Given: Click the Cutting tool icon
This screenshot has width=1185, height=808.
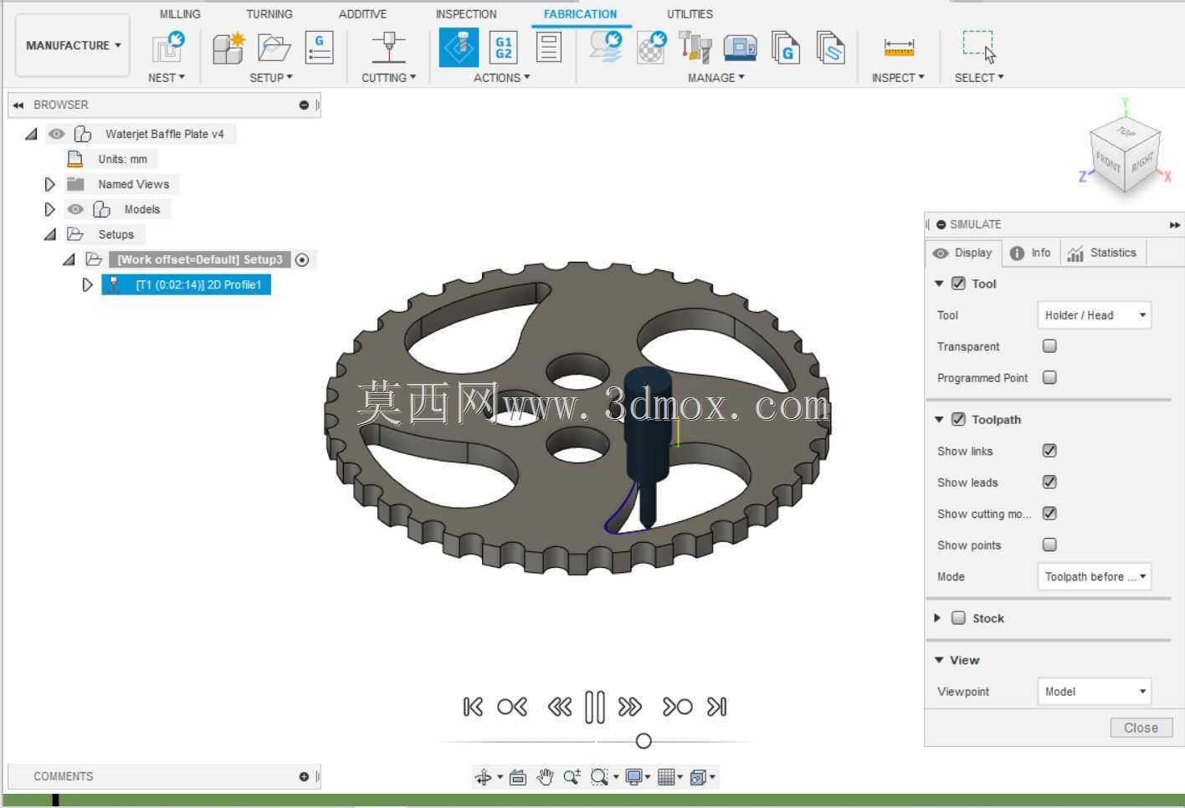Looking at the screenshot, I should [388, 48].
